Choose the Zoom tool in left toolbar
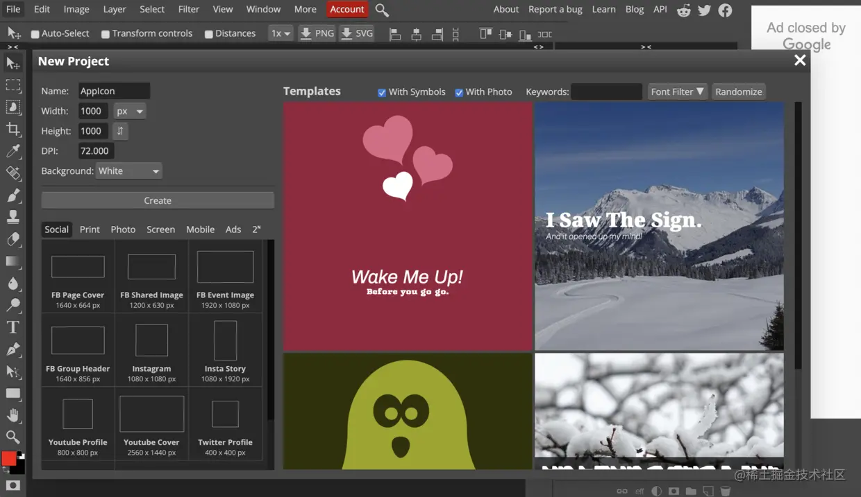Viewport: 861px width, 497px height. click(x=12, y=437)
